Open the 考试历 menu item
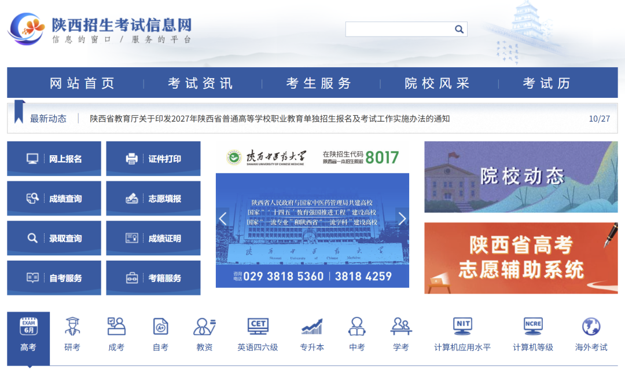 click(546, 83)
